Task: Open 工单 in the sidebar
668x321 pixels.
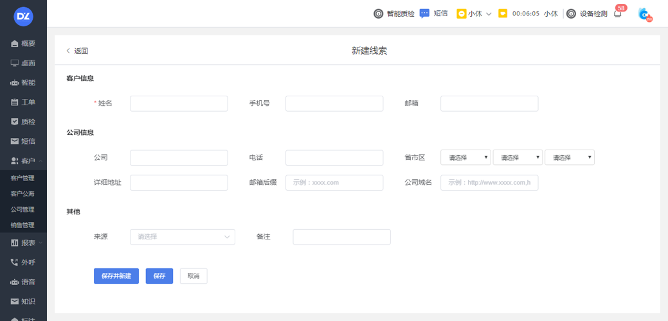Action: (23, 102)
